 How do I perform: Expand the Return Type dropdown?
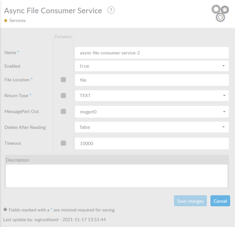click(x=152, y=96)
